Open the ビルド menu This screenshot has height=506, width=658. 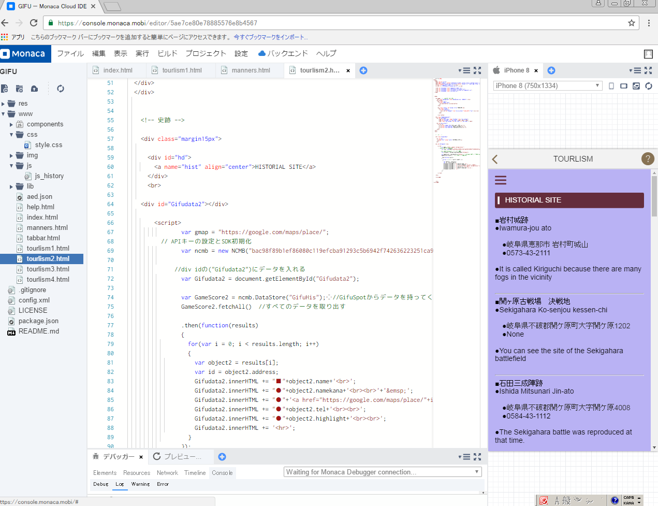[167, 53]
